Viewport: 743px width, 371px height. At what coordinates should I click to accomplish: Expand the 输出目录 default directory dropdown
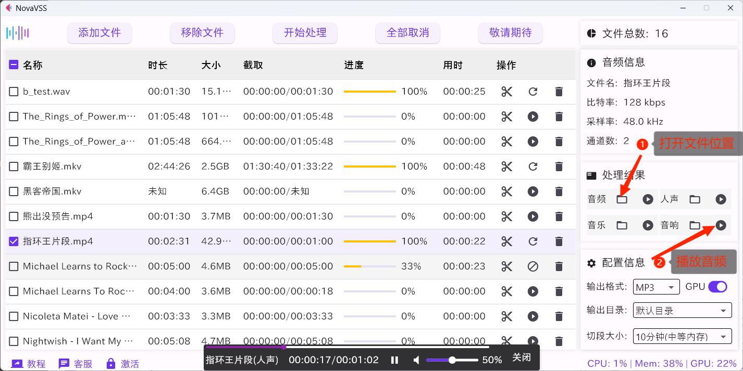[x=682, y=310]
